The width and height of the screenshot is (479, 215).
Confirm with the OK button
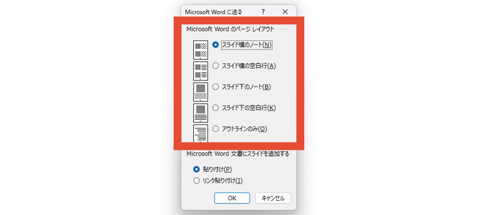click(232, 198)
